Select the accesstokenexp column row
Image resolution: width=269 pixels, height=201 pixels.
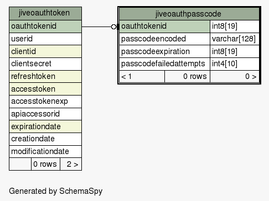tap(45, 102)
